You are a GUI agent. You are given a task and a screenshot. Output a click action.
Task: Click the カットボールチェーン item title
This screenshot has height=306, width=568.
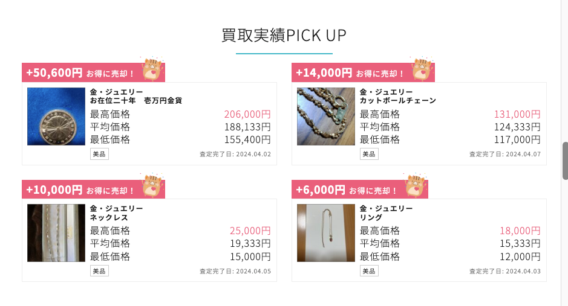click(x=397, y=100)
